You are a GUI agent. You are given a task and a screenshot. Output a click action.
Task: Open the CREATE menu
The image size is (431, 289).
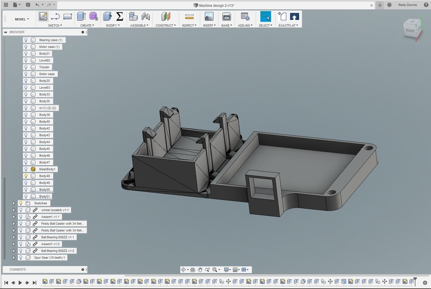(x=87, y=25)
